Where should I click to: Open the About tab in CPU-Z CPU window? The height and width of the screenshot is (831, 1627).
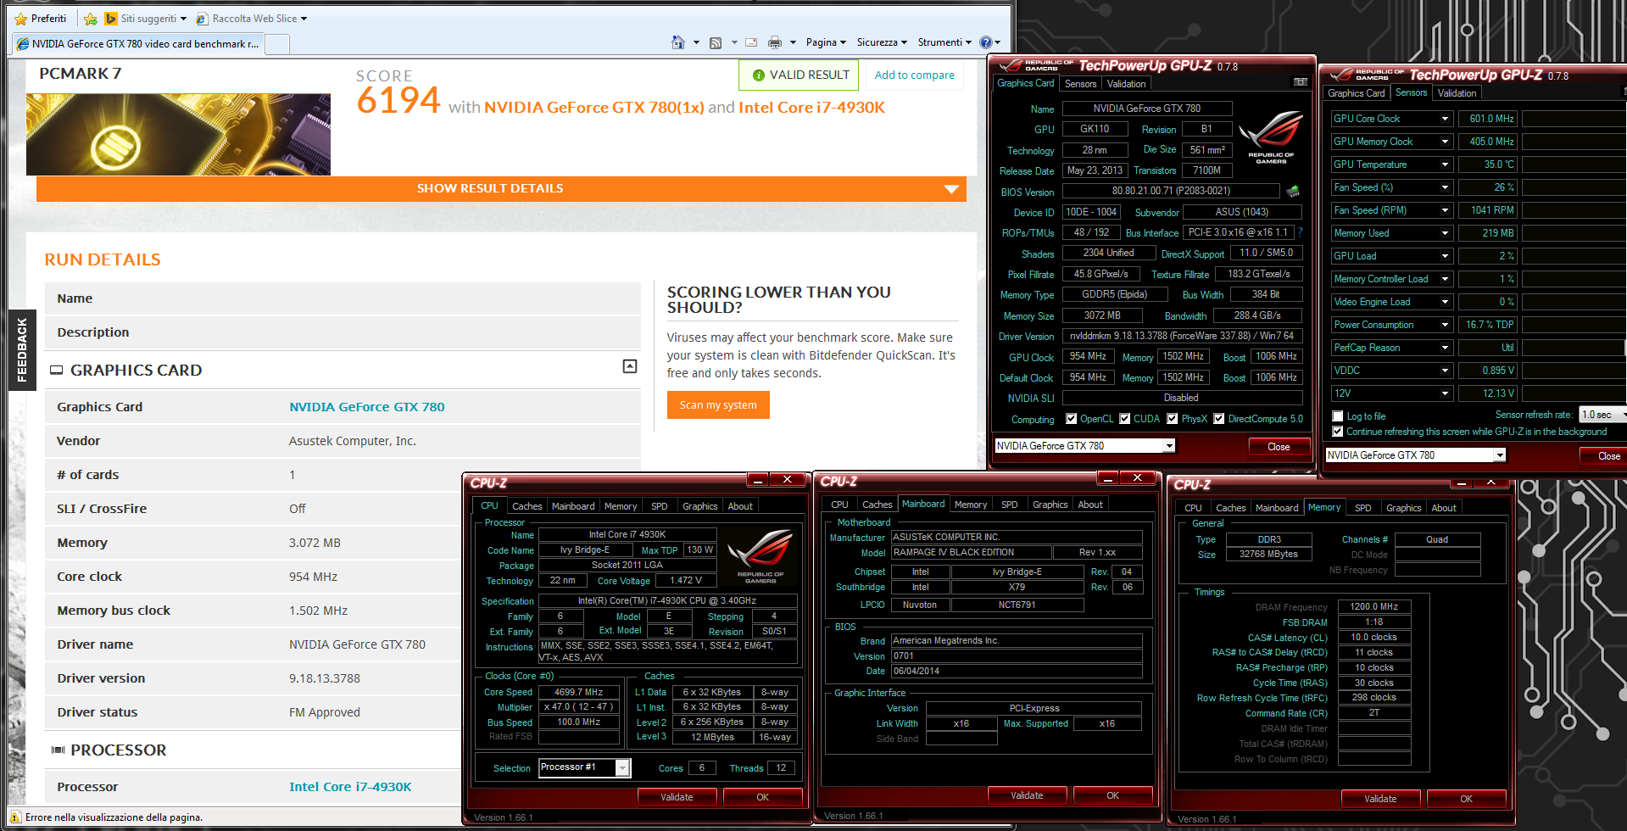tap(740, 506)
